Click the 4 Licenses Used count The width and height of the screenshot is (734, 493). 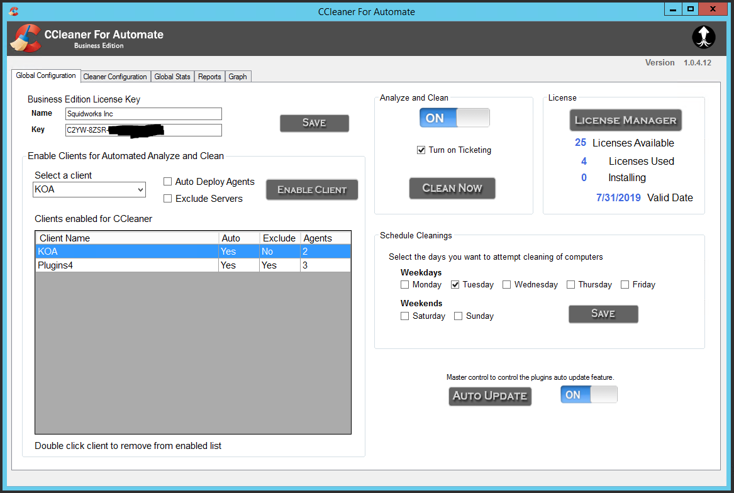[x=584, y=161]
